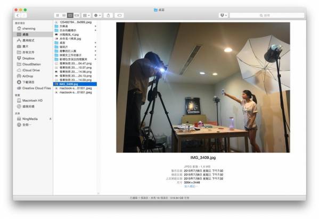The image size is (319, 219).
Task: Switch to icon view in toolbar
Action: point(58,15)
